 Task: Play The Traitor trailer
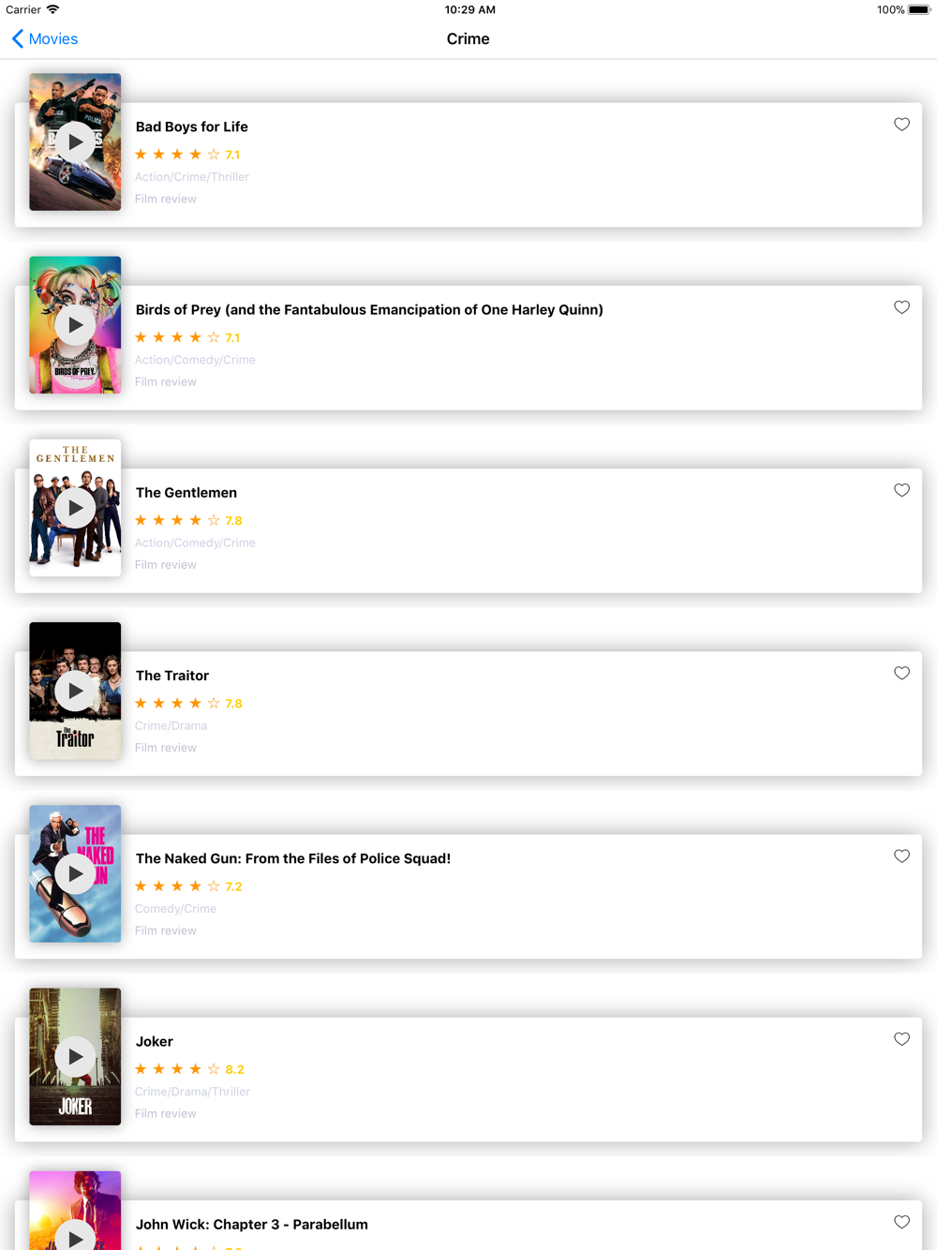point(75,691)
